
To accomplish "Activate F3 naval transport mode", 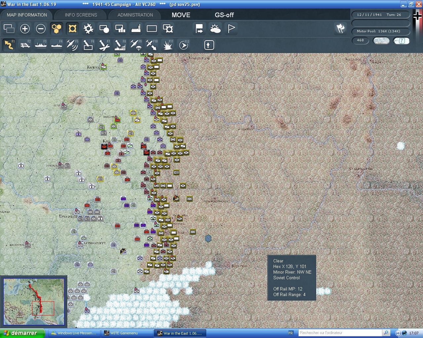I will pos(41,45).
